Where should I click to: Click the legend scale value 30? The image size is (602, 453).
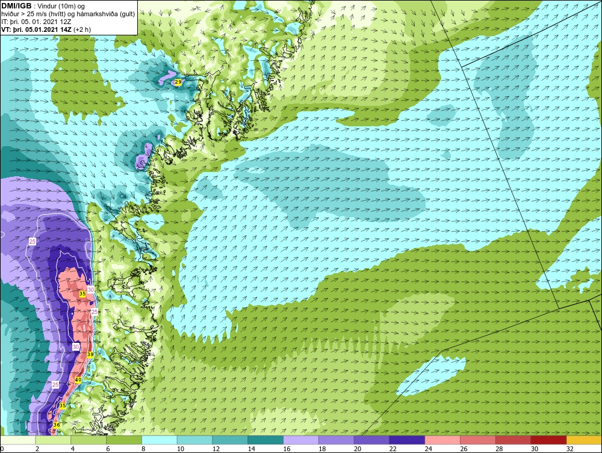pos(535,449)
